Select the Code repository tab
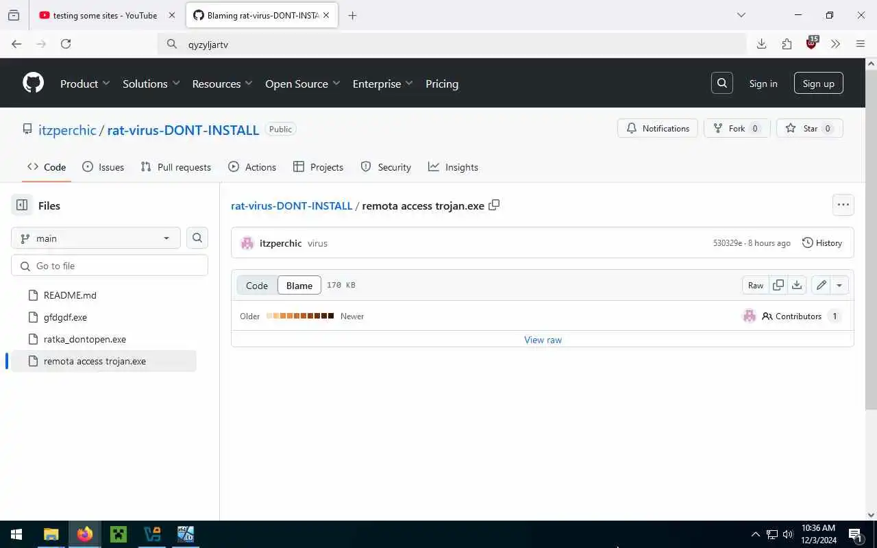The height and width of the screenshot is (548, 877). point(47,167)
